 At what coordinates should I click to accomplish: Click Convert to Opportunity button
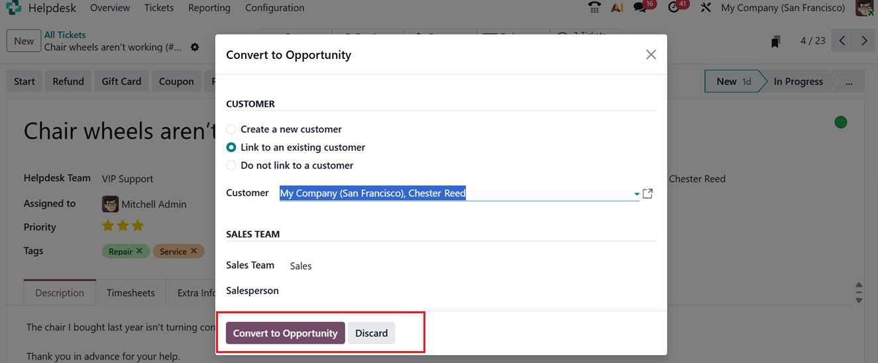(285, 333)
